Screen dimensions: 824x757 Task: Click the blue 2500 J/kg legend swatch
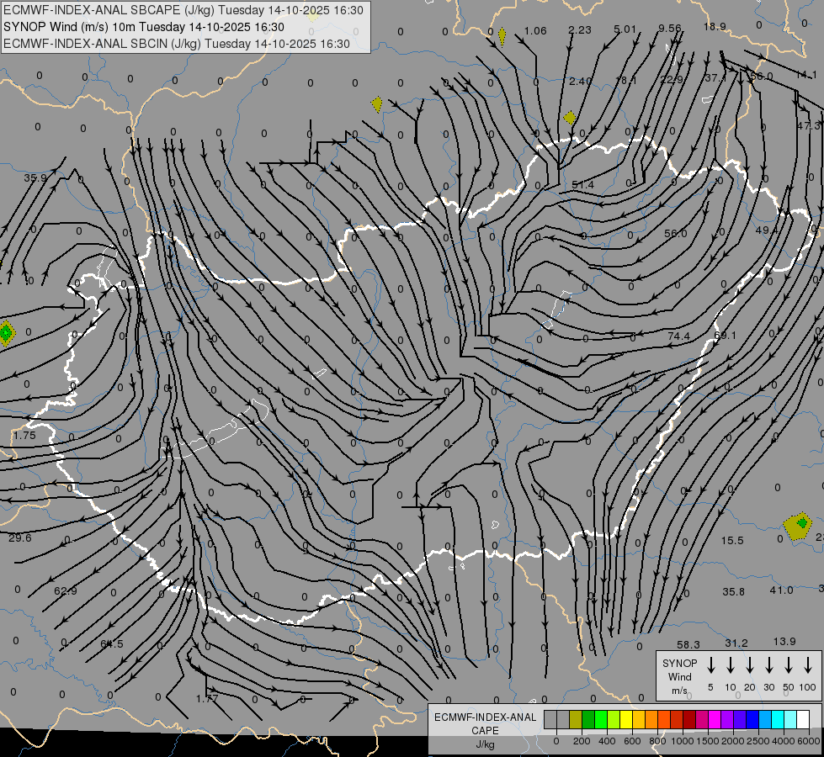point(752,719)
